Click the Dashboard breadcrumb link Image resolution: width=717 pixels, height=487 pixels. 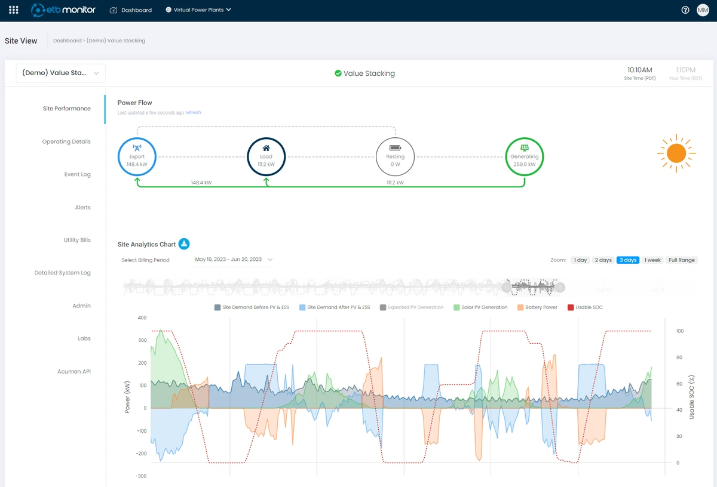pos(67,41)
